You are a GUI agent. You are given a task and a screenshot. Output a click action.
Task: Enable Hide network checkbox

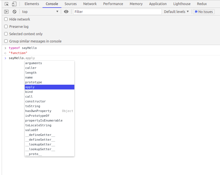click(x=6, y=19)
